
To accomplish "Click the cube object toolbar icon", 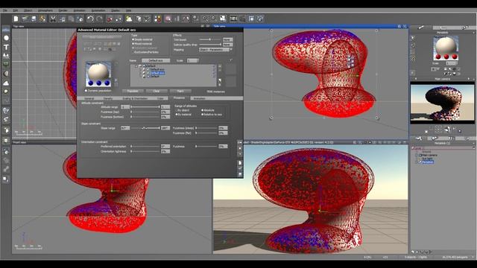I will click(139, 19).
